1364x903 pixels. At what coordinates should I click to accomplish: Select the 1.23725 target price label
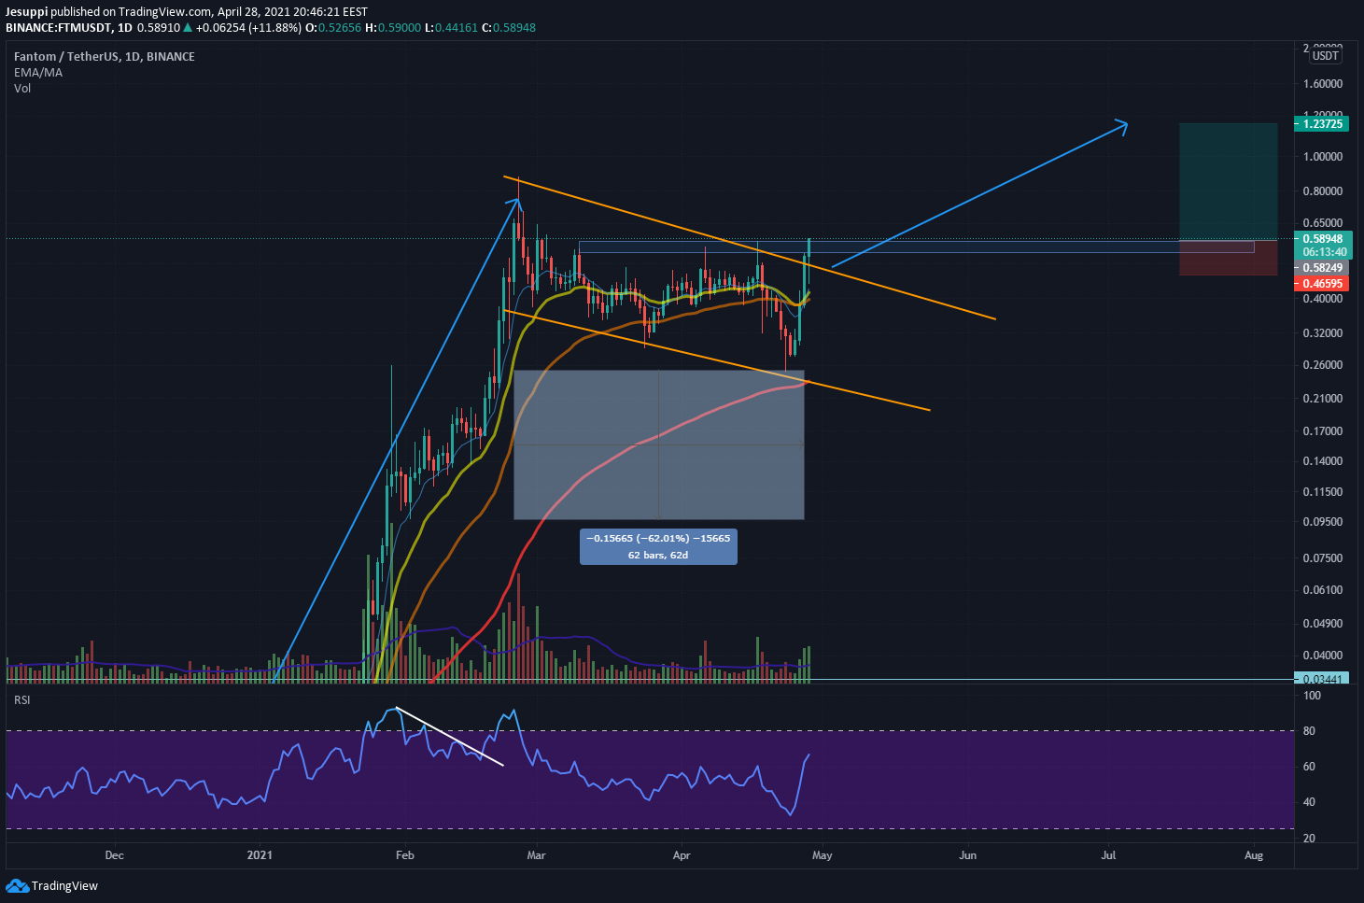pyautogui.click(x=1322, y=123)
